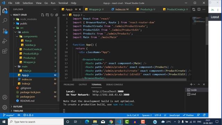The height and width of the screenshot is (125, 222).
Task: Switch to the ProductCreate.js editor tab
Action: [176, 9]
